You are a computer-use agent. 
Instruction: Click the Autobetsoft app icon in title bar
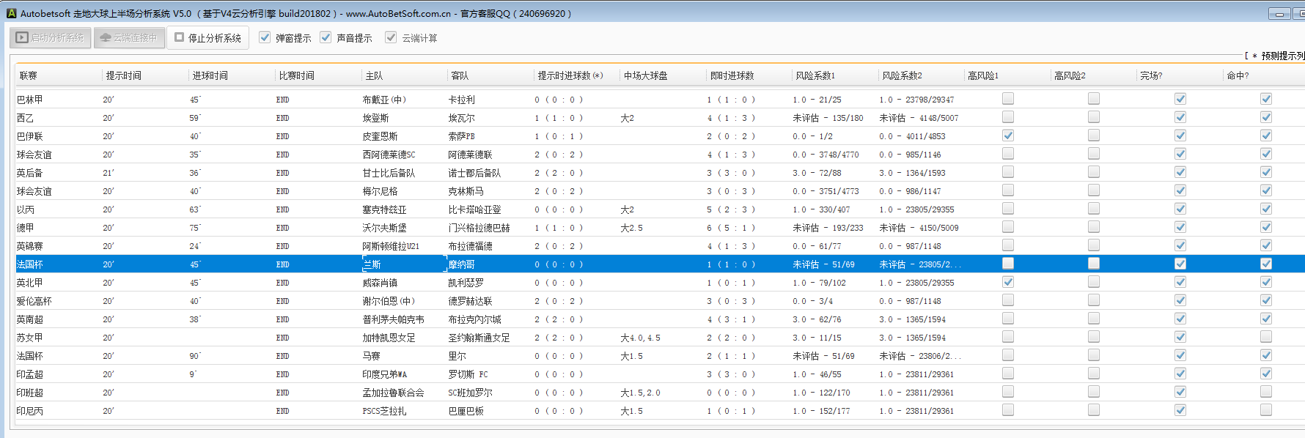click(11, 13)
